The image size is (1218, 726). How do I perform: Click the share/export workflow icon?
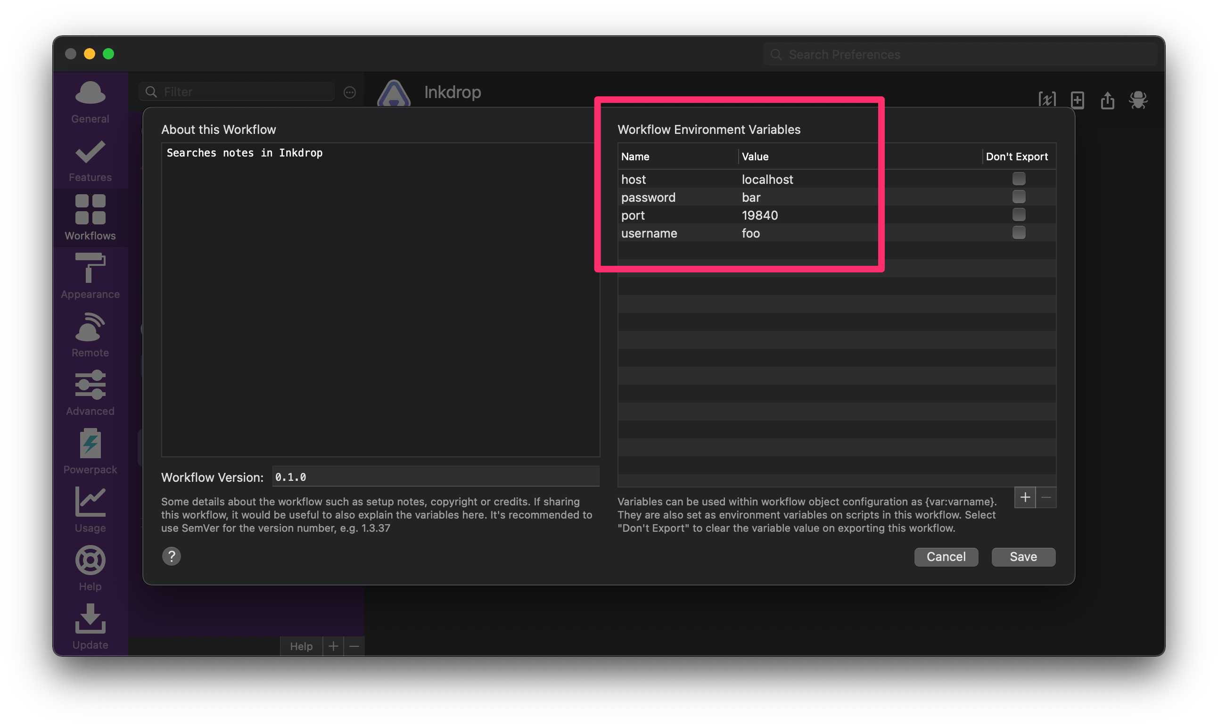[x=1107, y=100]
